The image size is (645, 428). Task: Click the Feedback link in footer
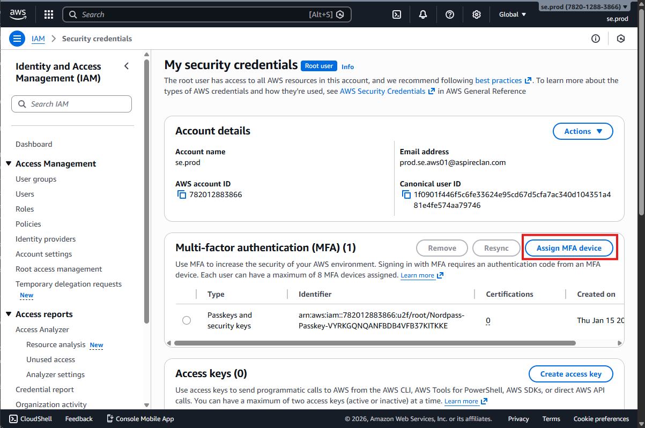tap(79, 419)
